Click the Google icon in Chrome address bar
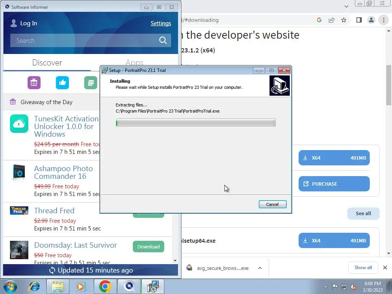This screenshot has width=392, height=294. point(319,20)
